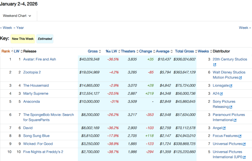Click the blue Estimated key swatch
The height and width of the screenshot is (161, 252).
coord(45,39)
